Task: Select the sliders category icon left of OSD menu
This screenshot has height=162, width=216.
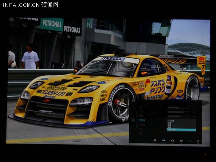Action: 133,120
